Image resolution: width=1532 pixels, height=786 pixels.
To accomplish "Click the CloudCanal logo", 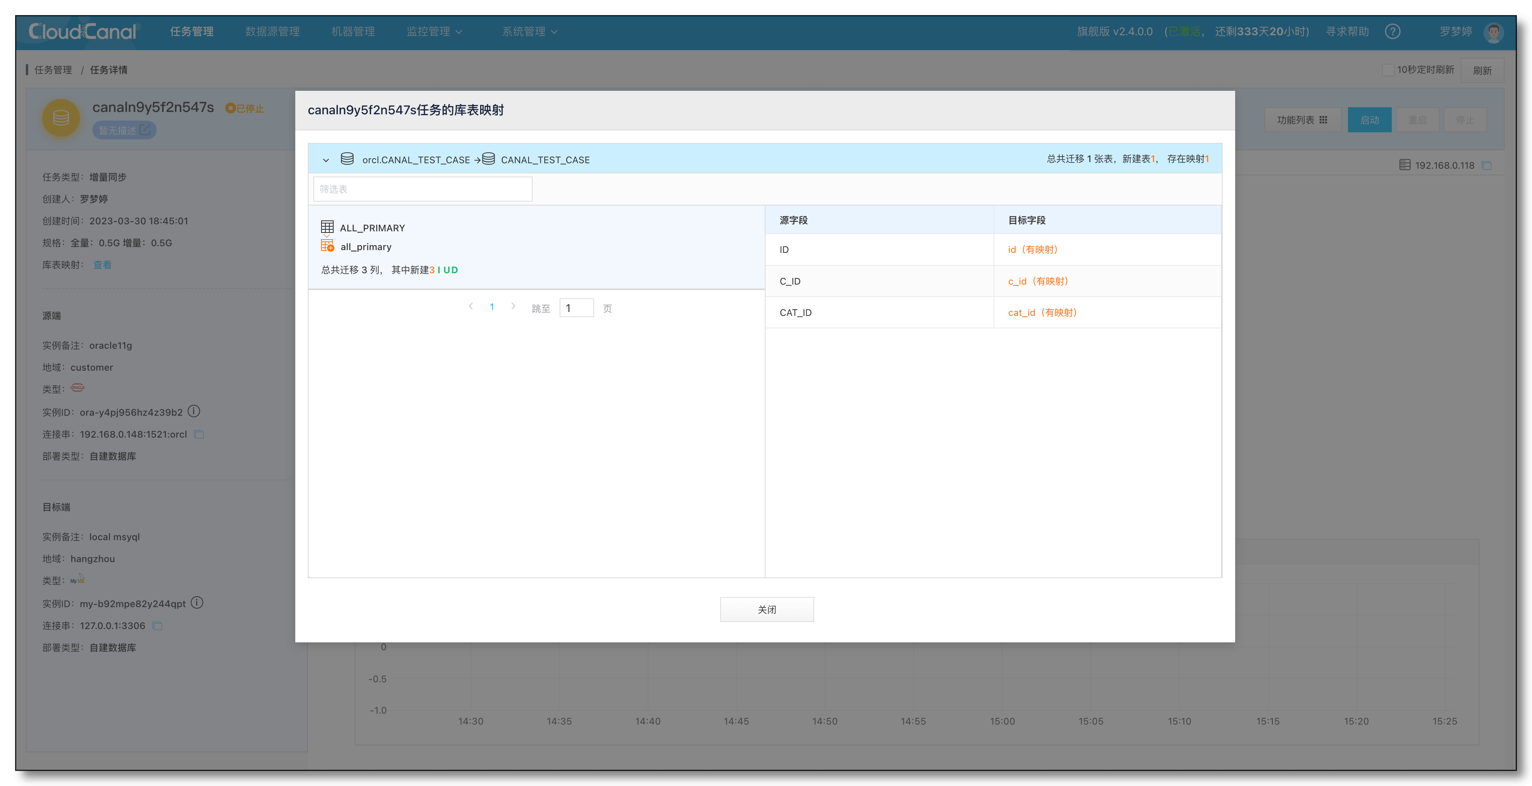I will (x=83, y=32).
